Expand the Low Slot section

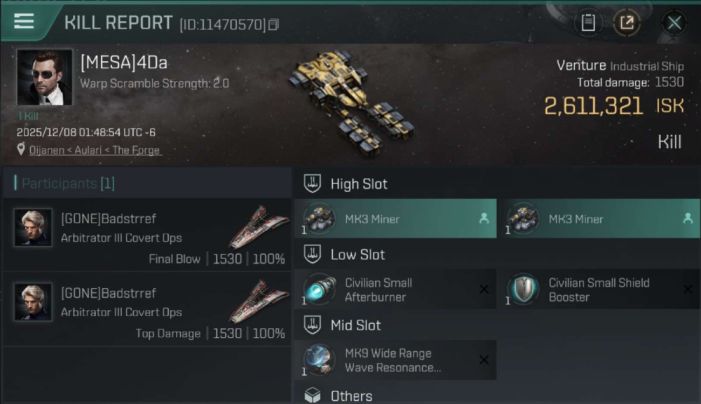tap(358, 255)
